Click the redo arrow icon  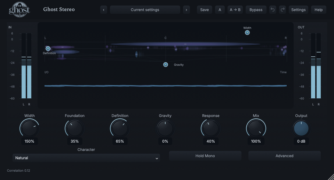click(283, 10)
